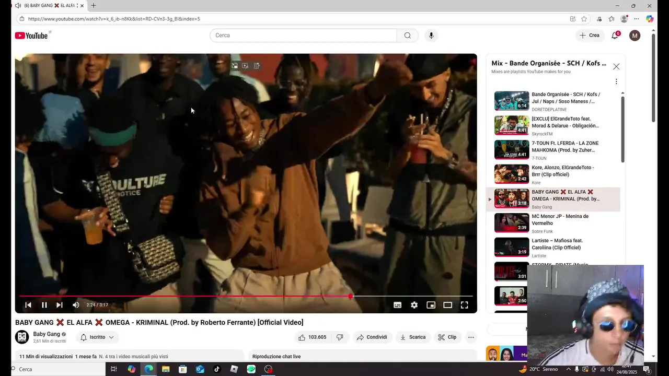Close the Mix playlist panel
This screenshot has width=669, height=376.
click(x=616, y=66)
